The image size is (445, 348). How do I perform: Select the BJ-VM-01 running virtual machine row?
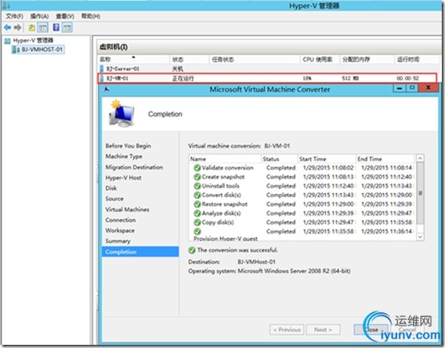click(x=267, y=78)
